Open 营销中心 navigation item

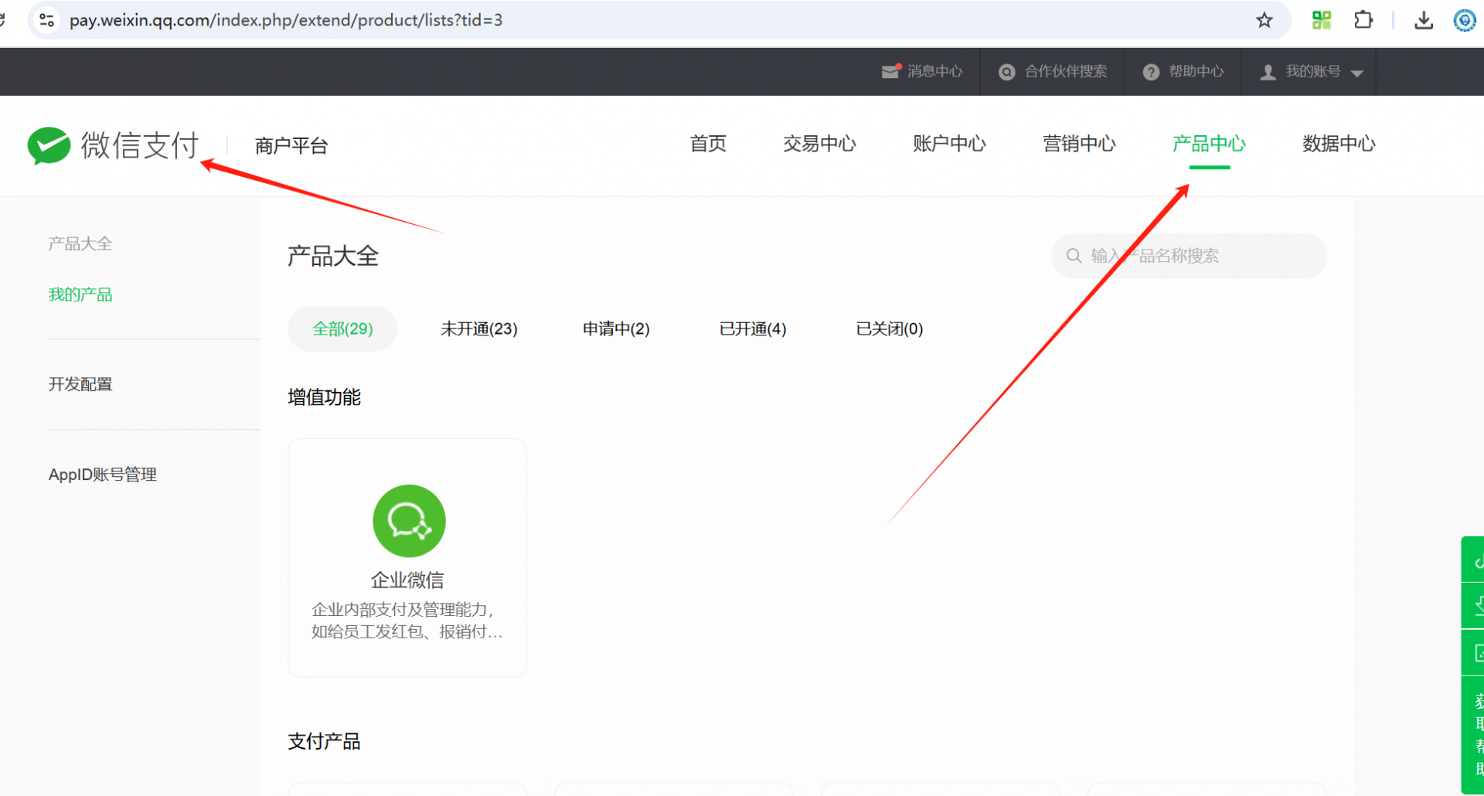click(x=1079, y=144)
